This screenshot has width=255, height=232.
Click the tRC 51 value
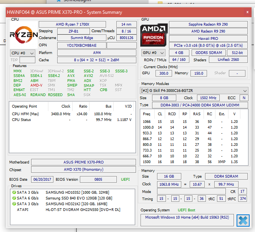(221, 199)
